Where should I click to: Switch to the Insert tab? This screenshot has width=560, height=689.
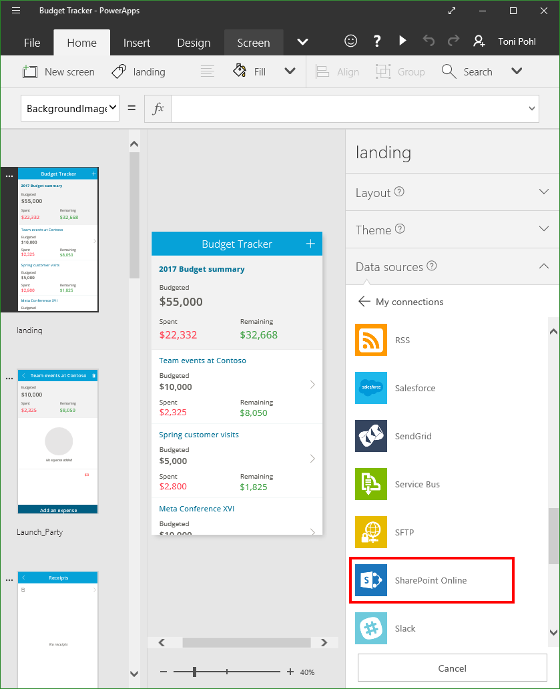[x=136, y=42]
